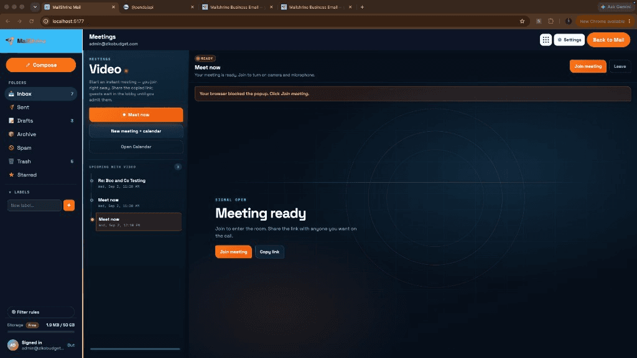
Task: Click the Meet now button in Video panel
Action: (x=136, y=115)
